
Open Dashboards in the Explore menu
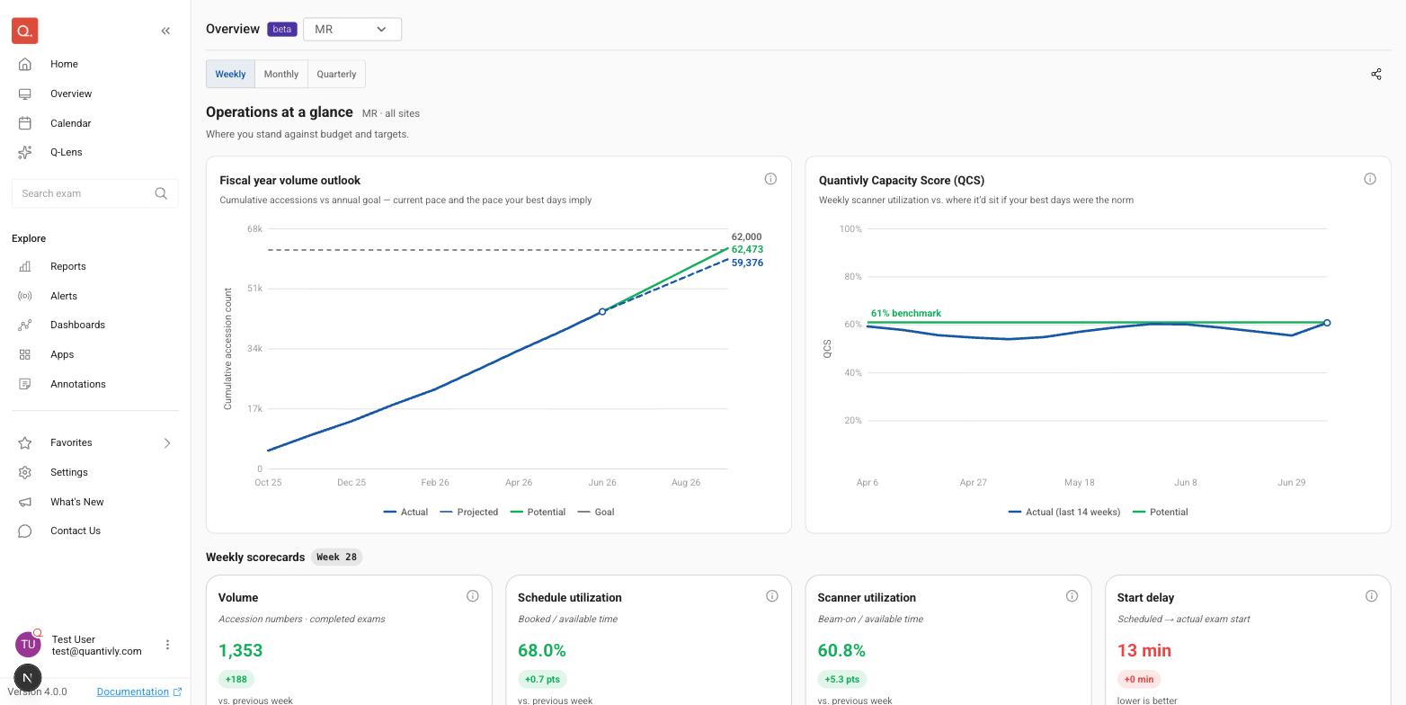point(77,325)
